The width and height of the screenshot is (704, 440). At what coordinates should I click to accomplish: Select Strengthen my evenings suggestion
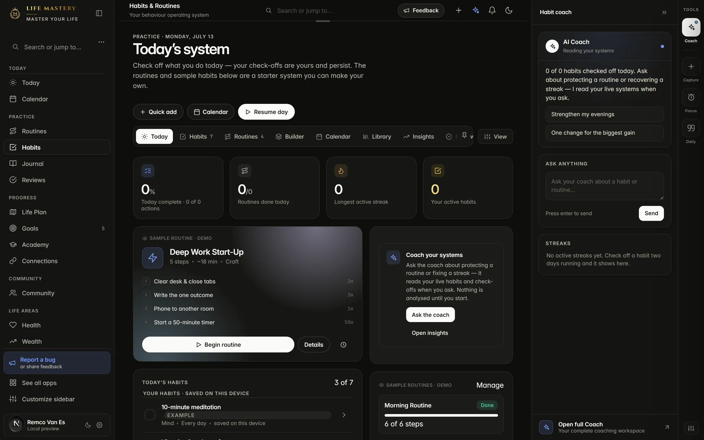click(605, 114)
